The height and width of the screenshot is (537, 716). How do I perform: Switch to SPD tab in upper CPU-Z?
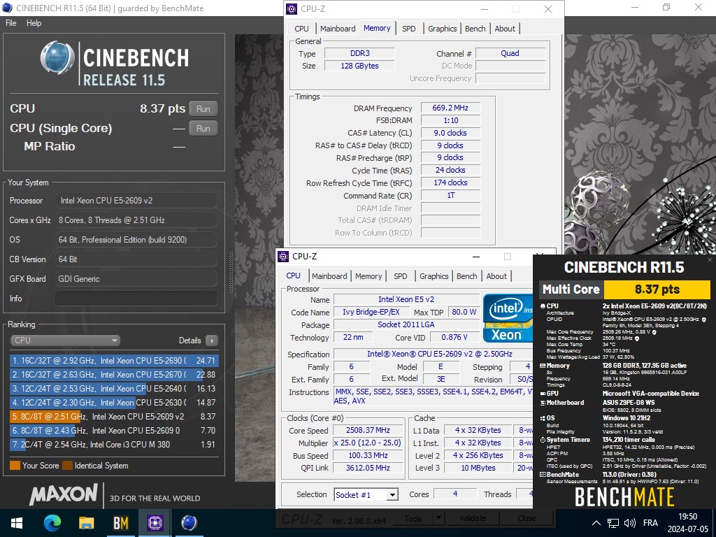(x=408, y=28)
